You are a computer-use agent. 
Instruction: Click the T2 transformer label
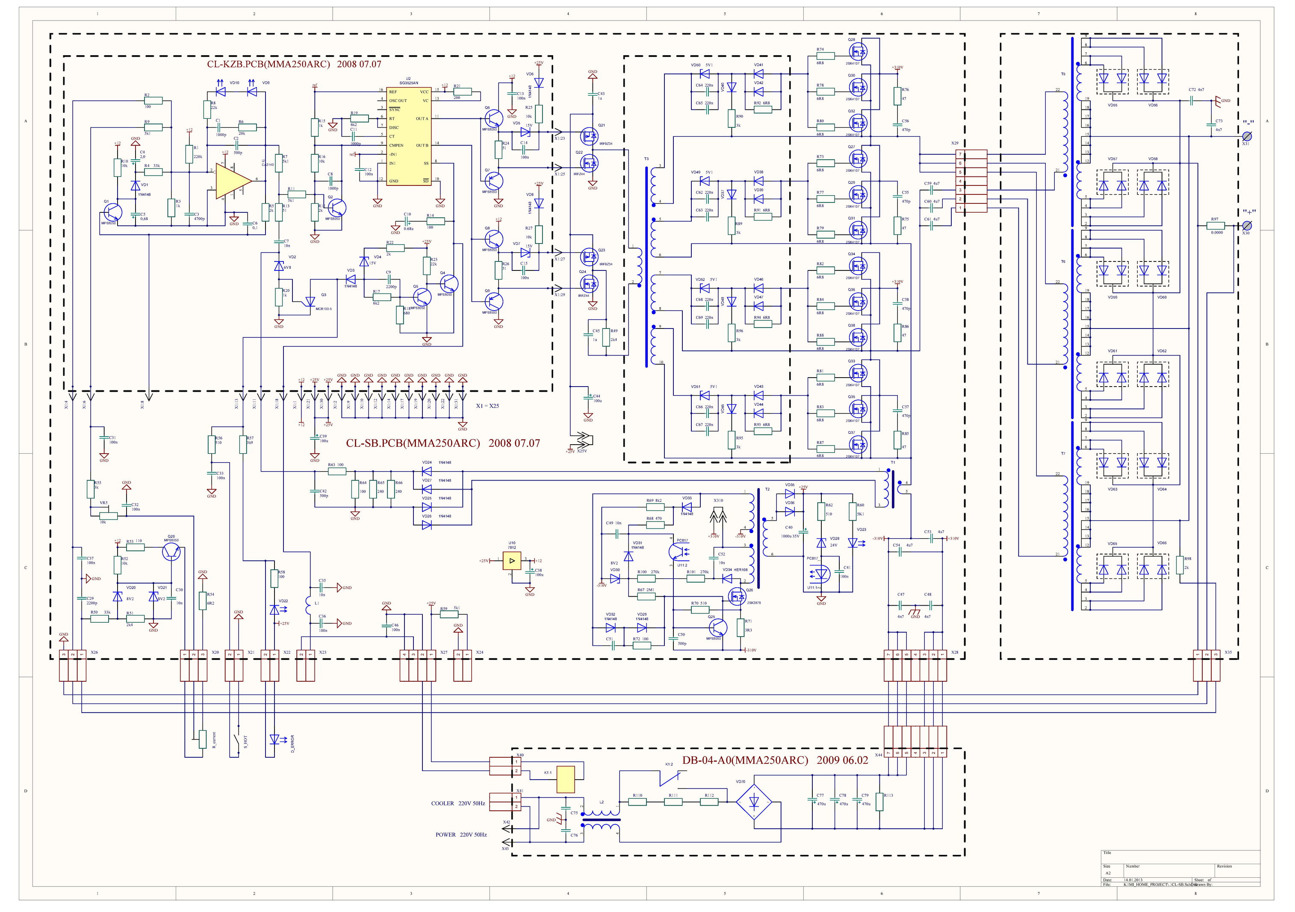tap(768, 489)
